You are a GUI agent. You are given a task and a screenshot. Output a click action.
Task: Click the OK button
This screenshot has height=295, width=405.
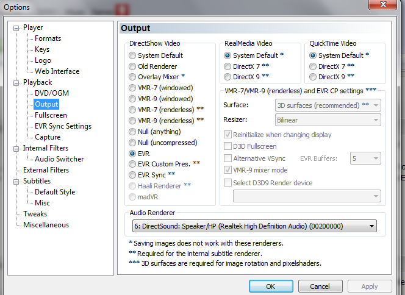click(271, 286)
